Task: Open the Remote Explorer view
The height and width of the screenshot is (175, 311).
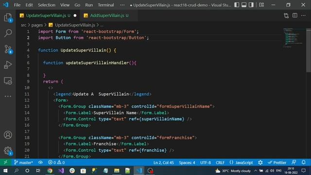Action: click(8, 81)
